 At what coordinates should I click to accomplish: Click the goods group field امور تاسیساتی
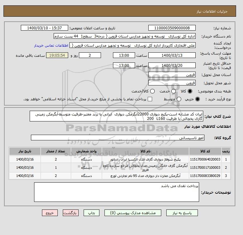click(118, 138)
